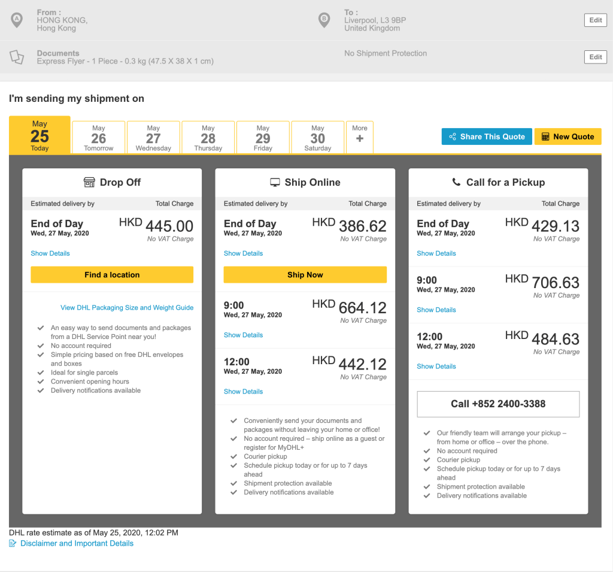Click the Ship Now button

pos(305,275)
